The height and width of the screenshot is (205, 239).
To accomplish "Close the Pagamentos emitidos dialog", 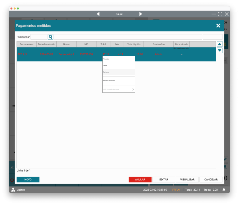I will [218, 26].
